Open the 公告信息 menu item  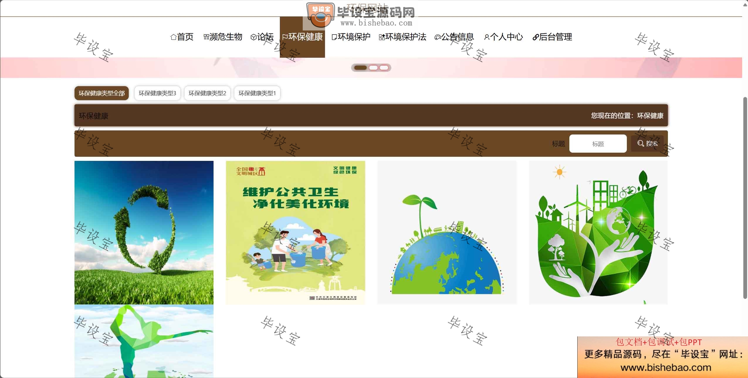click(x=454, y=37)
